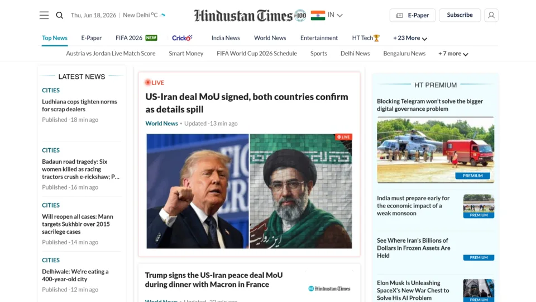Open the IN edition dropdown
The width and height of the screenshot is (536, 302).
click(335, 15)
